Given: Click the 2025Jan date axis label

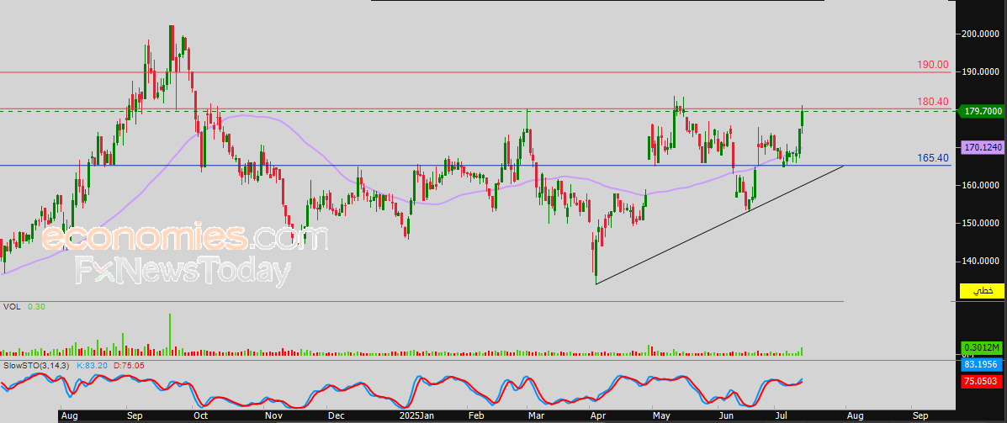Looking at the screenshot, I should (416, 416).
